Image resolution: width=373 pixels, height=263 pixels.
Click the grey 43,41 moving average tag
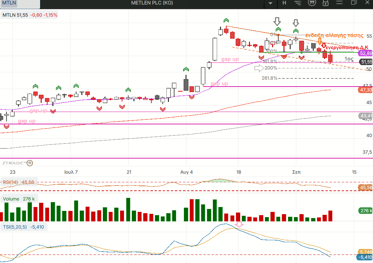[x=366, y=116]
